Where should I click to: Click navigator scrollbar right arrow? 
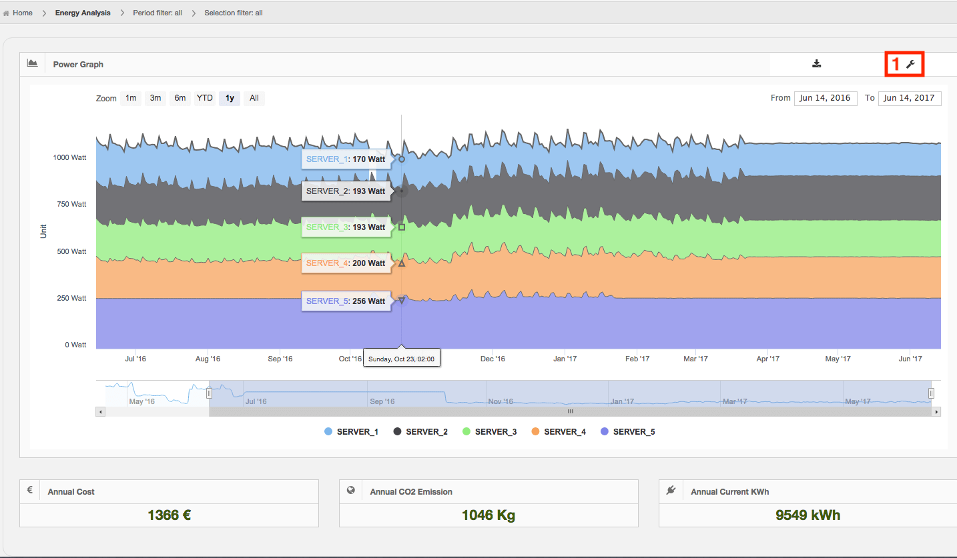[936, 412]
